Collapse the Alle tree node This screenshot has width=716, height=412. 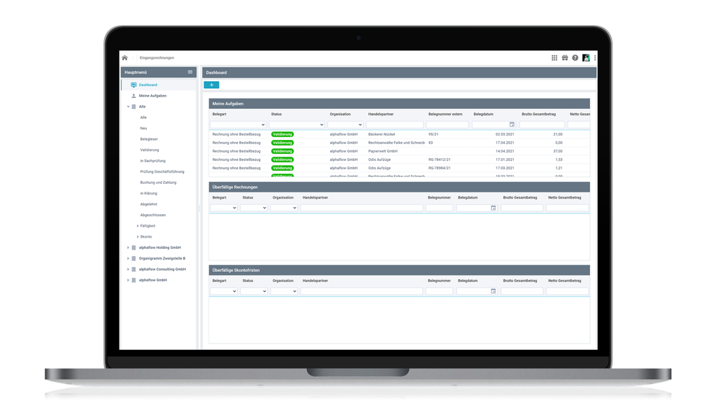point(129,107)
